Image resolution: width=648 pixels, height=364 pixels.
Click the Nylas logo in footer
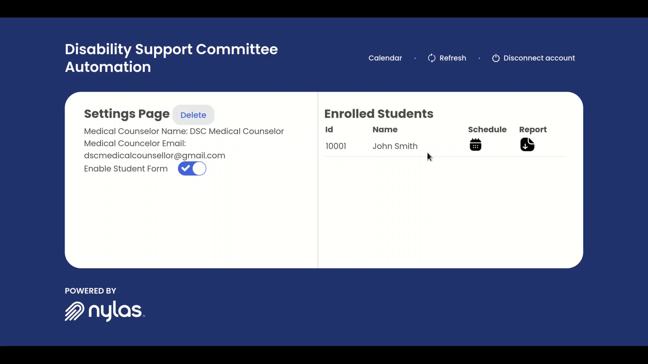[x=105, y=311]
